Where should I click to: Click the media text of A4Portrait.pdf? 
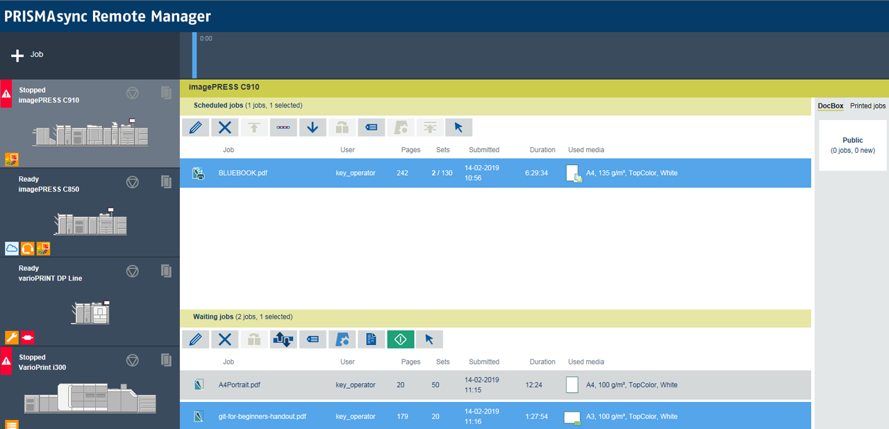tap(632, 385)
